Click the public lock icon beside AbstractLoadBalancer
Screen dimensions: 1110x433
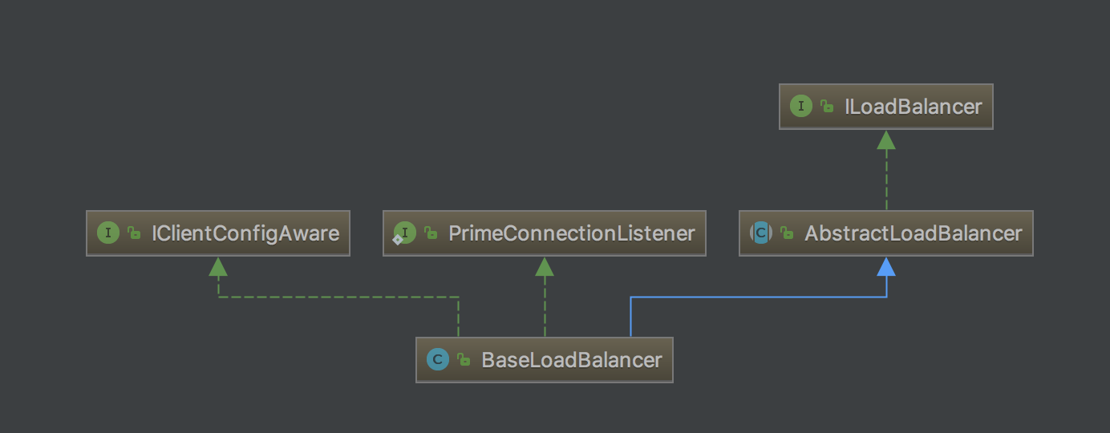click(x=787, y=233)
